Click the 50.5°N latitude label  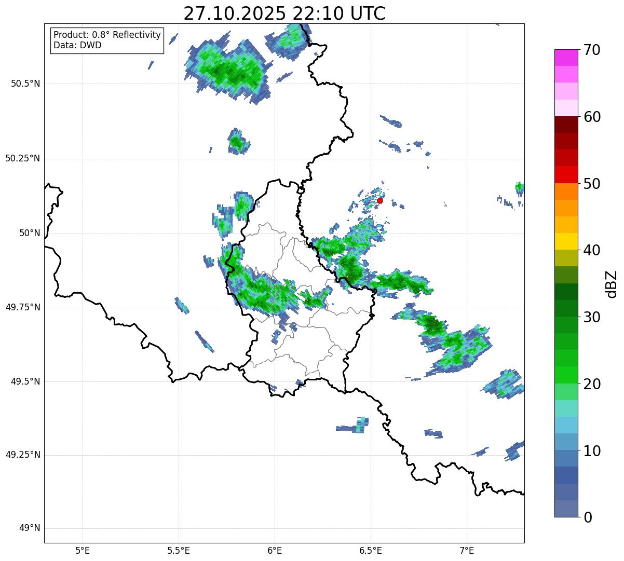pyautogui.click(x=25, y=84)
